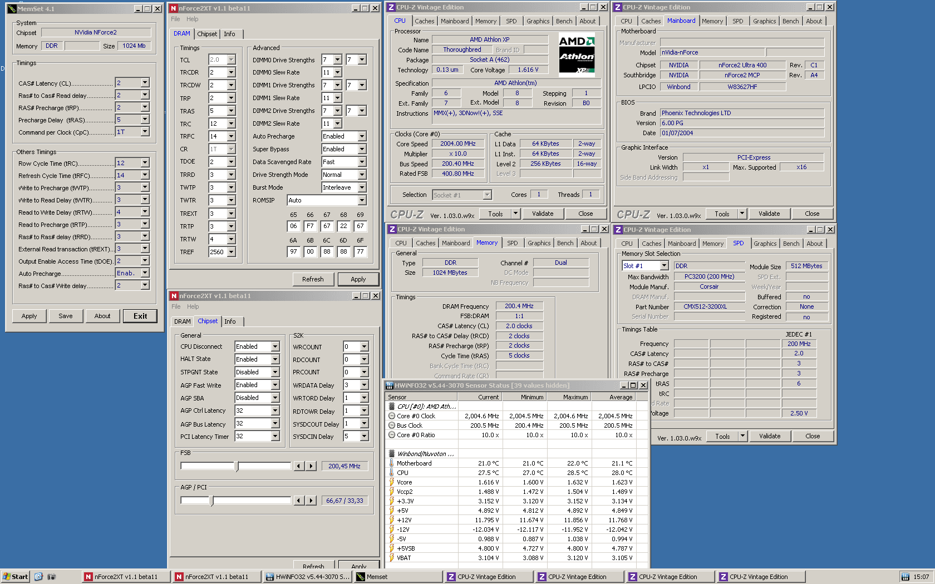Open DRAM tab in lower nForce2XT window
This screenshot has width=935, height=584.
pos(182,321)
